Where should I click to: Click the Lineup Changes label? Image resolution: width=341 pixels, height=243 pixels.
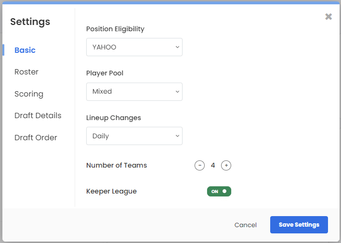coord(114,118)
